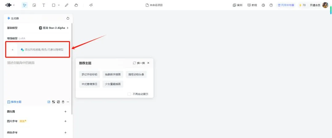Choose the 中式意境落日 theme
The width and height of the screenshot is (332, 138).
[x=89, y=84]
